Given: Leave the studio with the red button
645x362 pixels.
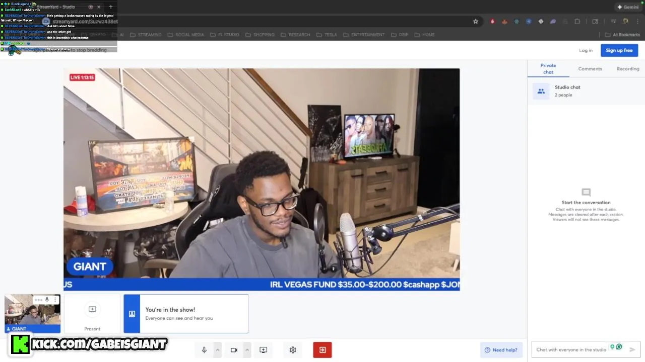Looking at the screenshot, I should coord(322,350).
